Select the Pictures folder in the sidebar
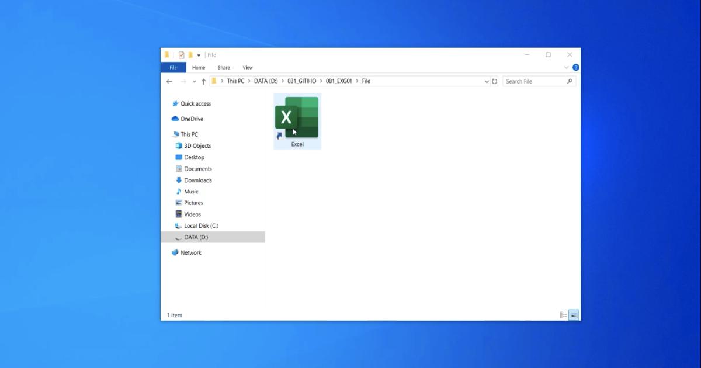The image size is (701, 368). (x=192, y=203)
